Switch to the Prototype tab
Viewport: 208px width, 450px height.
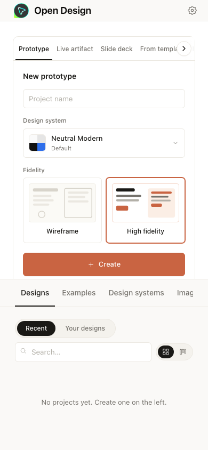coord(34,49)
